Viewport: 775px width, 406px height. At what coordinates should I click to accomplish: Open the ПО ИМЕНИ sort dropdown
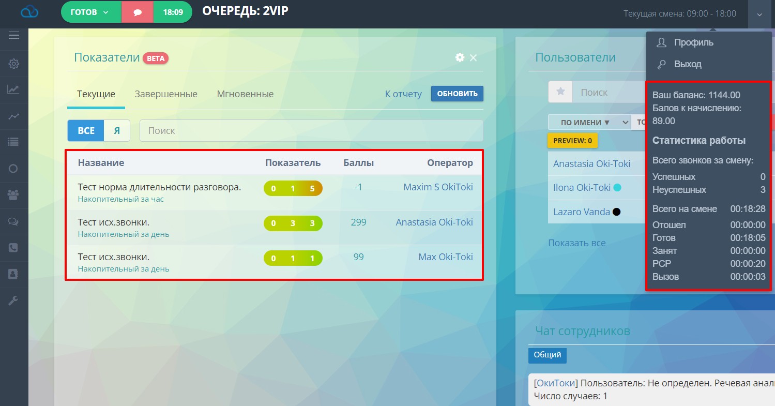pyautogui.click(x=589, y=123)
